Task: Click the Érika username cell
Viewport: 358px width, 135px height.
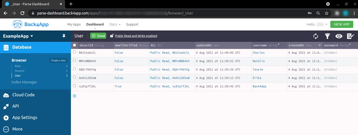Action: (x=269, y=78)
